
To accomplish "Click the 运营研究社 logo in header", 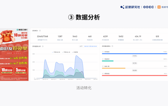I will (x=130, y=7).
